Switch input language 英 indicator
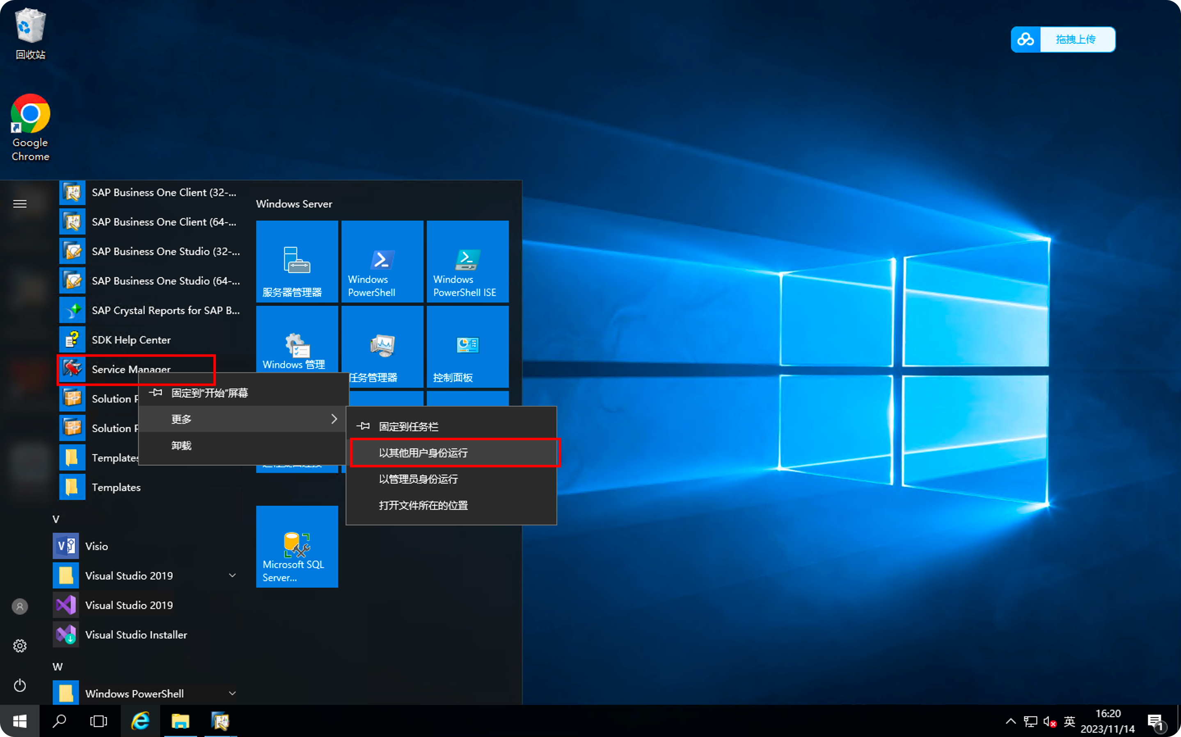This screenshot has width=1181, height=737. click(1069, 721)
